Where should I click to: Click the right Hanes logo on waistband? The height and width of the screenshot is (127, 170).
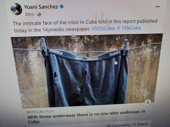tap(115, 53)
